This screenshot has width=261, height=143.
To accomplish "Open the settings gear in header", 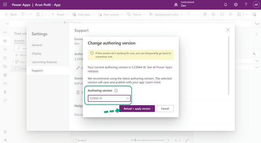I will [x=236, y=5].
